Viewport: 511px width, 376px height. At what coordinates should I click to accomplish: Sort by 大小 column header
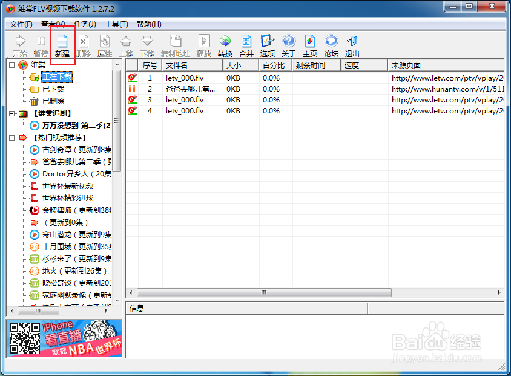[241, 65]
